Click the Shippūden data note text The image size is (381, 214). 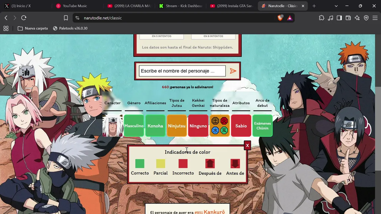click(x=188, y=47)
